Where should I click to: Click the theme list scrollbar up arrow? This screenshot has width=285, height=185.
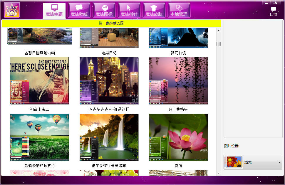point(219,30)
